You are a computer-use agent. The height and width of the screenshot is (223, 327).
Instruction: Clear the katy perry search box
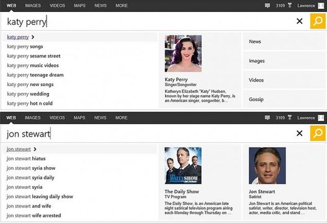(300, 21)
